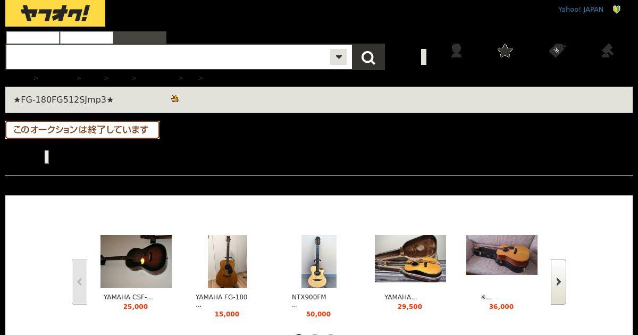Open the auction gavel bidding icon
The width and height of the screenshot is (638, 335).
[607, 51]
